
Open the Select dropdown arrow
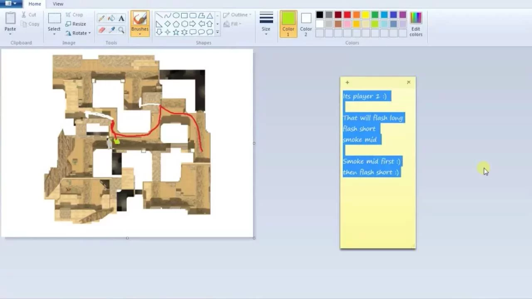54,34
